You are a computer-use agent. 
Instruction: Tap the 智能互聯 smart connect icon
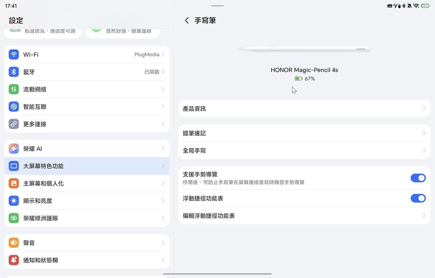coord(14,107)
